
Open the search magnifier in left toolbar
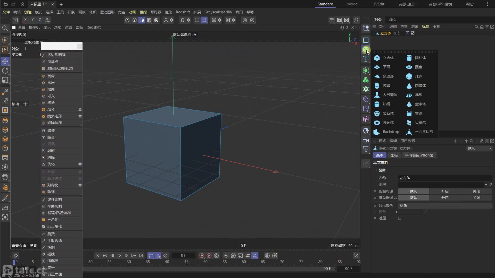coord(5,28)
